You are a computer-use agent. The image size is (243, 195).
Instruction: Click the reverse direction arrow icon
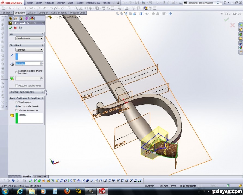12,55
